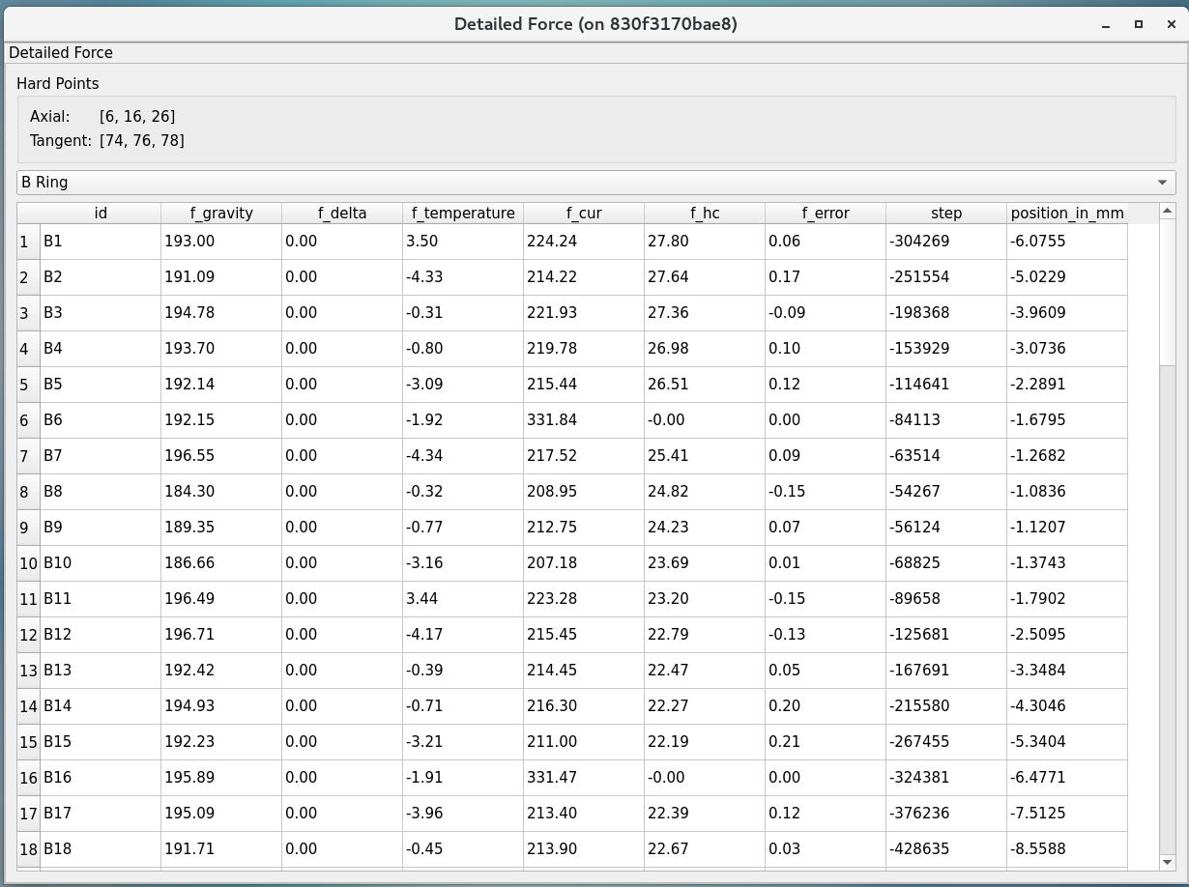Select the B11 f_temperature cell 3.44
The image size is (1189, 887).
coord(463,599)
